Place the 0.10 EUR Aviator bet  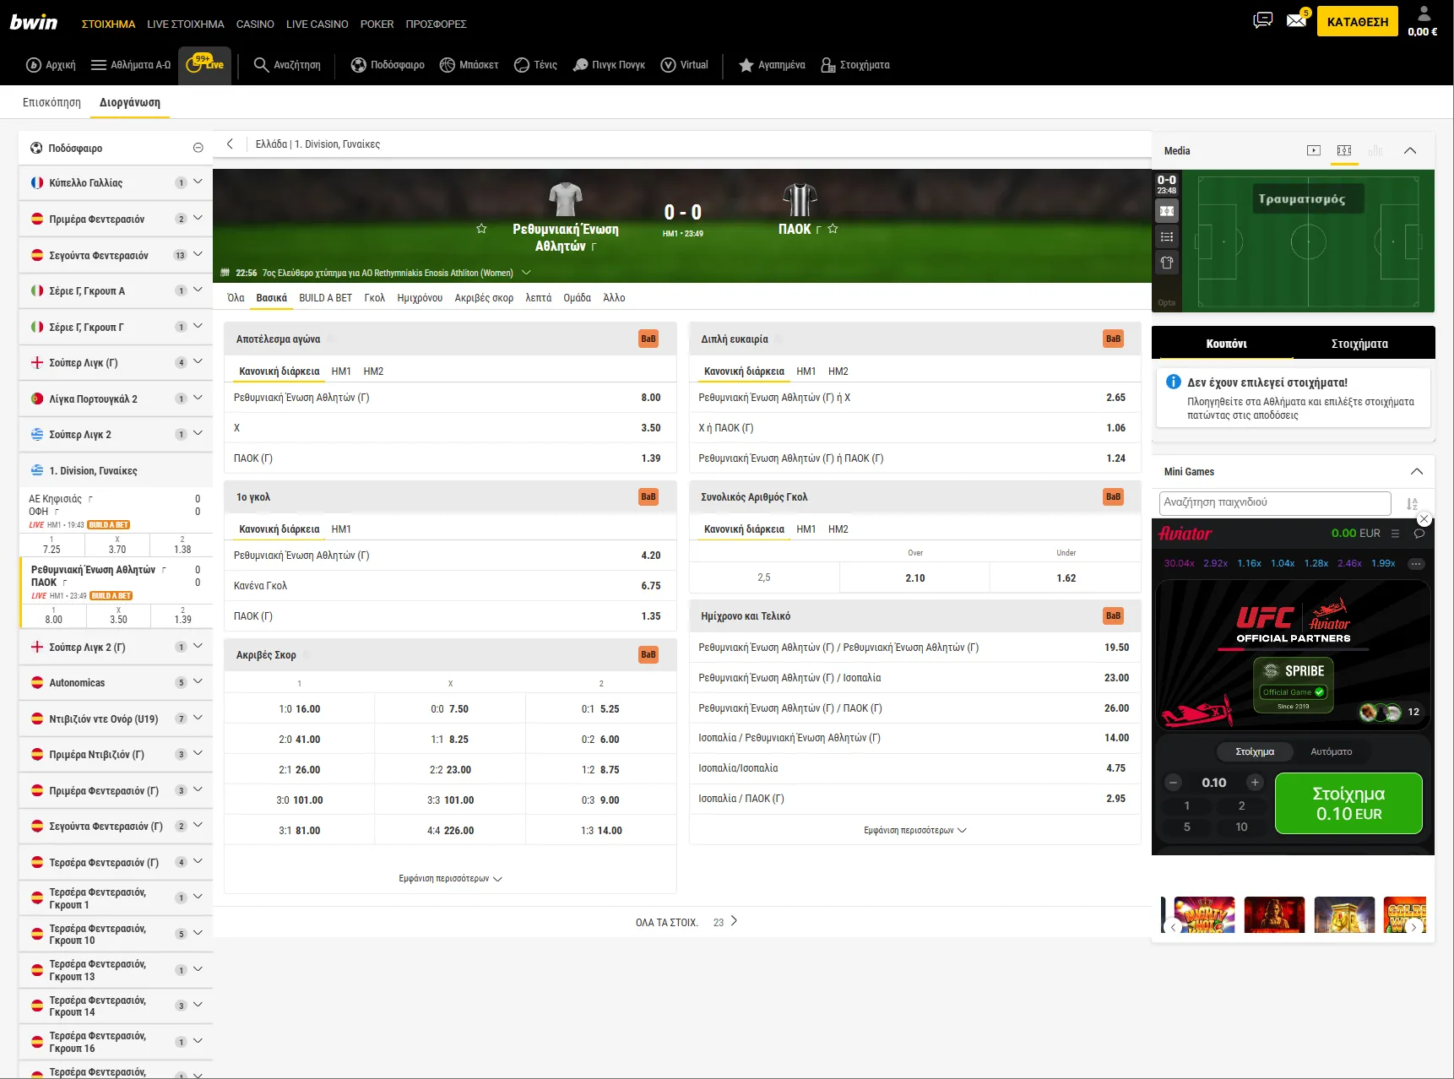pos(1348,803)
